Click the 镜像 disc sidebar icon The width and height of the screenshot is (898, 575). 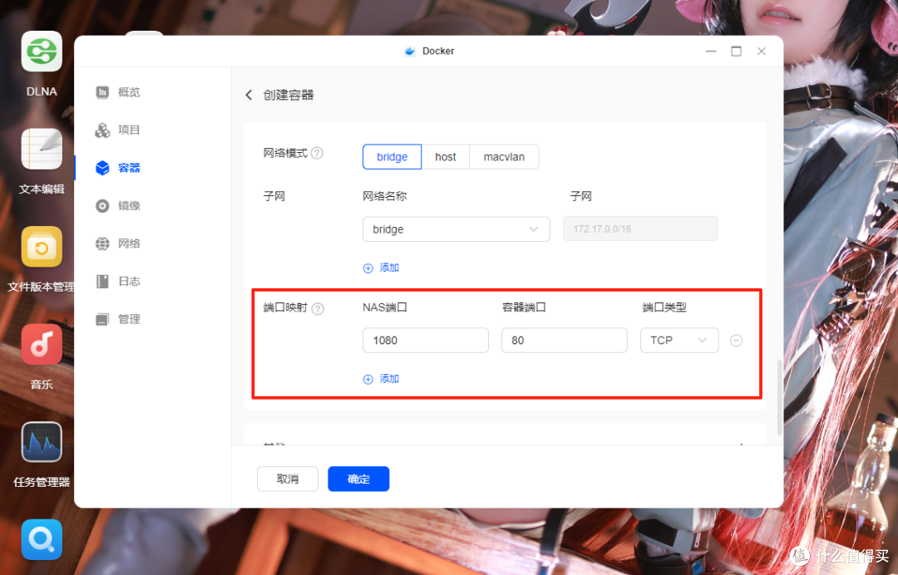[x=102, y=206]
